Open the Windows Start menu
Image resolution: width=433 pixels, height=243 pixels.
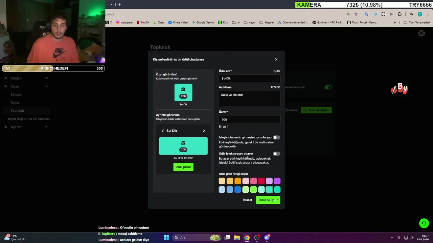pos(166,238)
